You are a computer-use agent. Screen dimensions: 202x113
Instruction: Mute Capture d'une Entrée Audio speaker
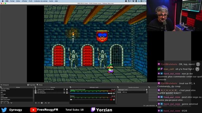point(111,94)
